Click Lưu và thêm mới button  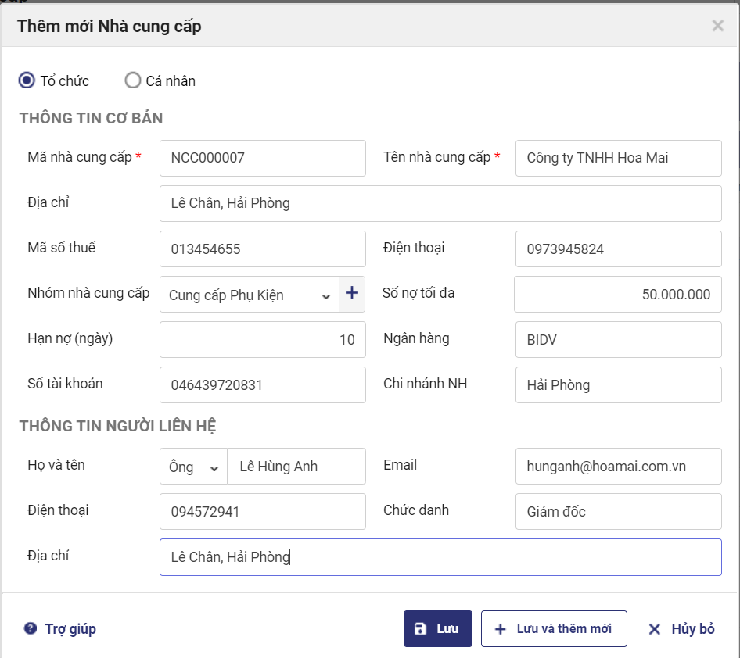coord(554,628)
